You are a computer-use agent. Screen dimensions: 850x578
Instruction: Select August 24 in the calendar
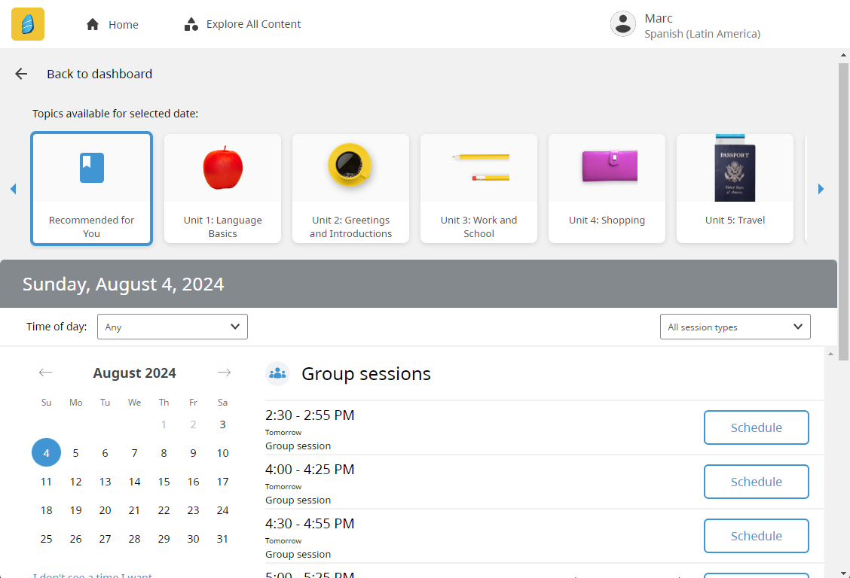click(222, 510)
